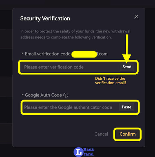Click the blue L logo watermark
Viewport: 155px width, 157px height.
pyautogui.click(x=79, y=152)
